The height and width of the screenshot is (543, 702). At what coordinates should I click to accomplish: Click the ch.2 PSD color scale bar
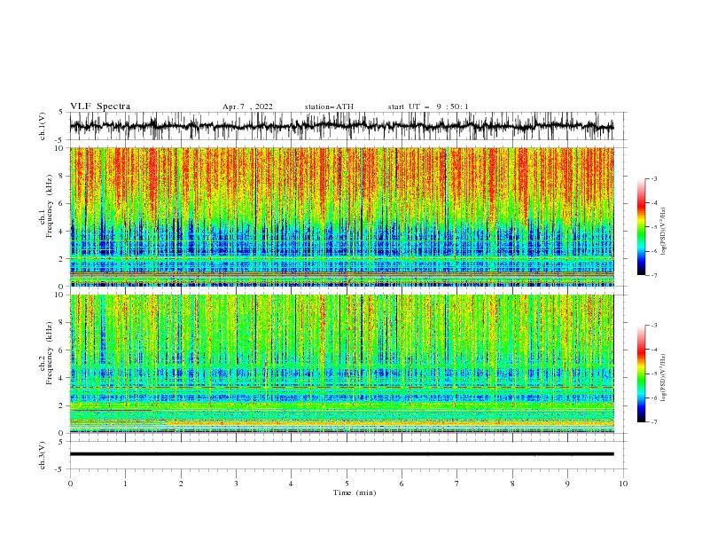[641, 374]
